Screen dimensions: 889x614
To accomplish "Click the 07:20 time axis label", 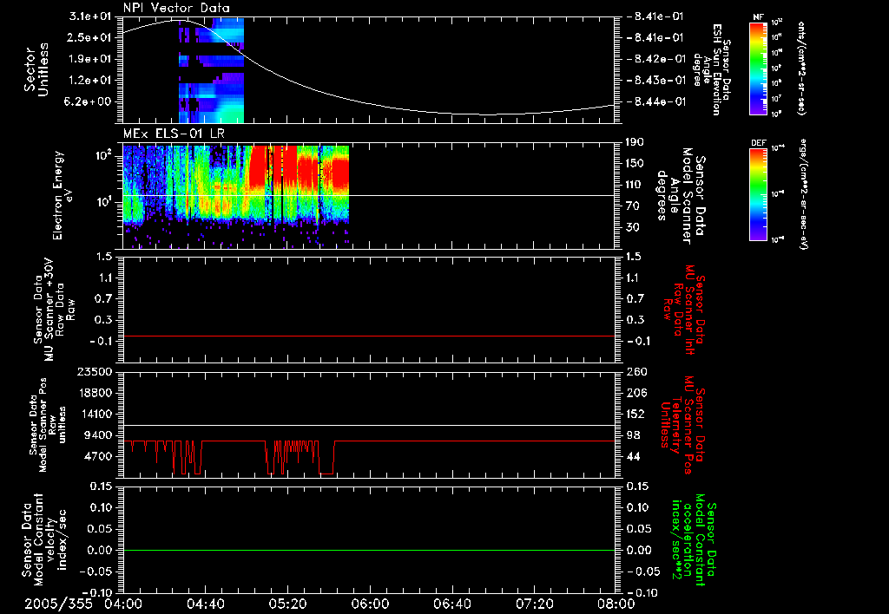I will (x=534, y=604).
